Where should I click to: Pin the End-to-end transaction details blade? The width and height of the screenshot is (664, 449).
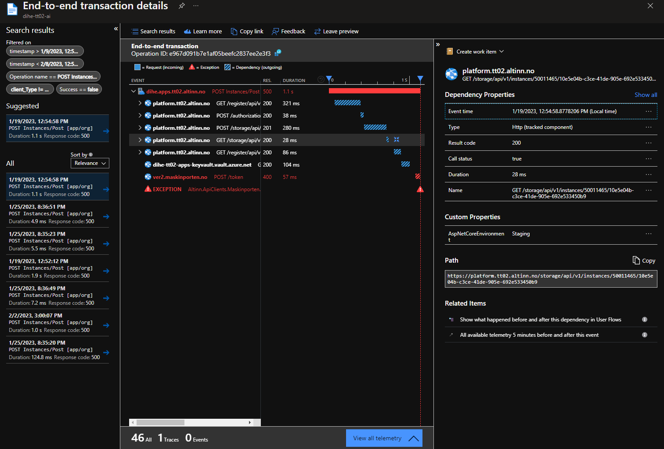pos(181,6)
